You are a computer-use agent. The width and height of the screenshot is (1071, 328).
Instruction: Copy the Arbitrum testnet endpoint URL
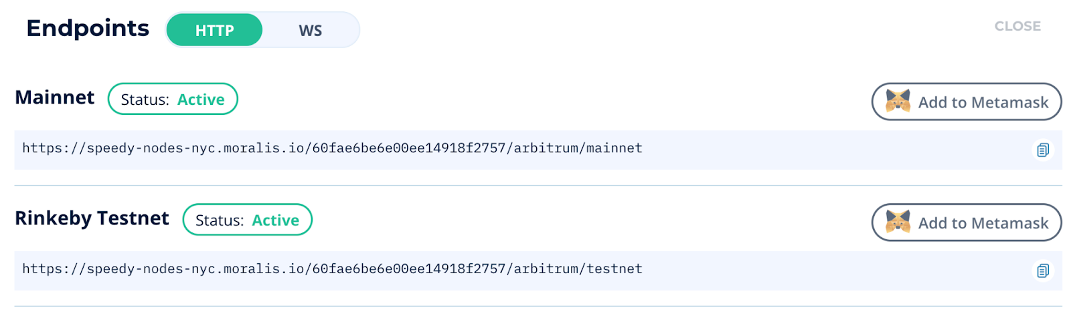[x=1042, y=271]
